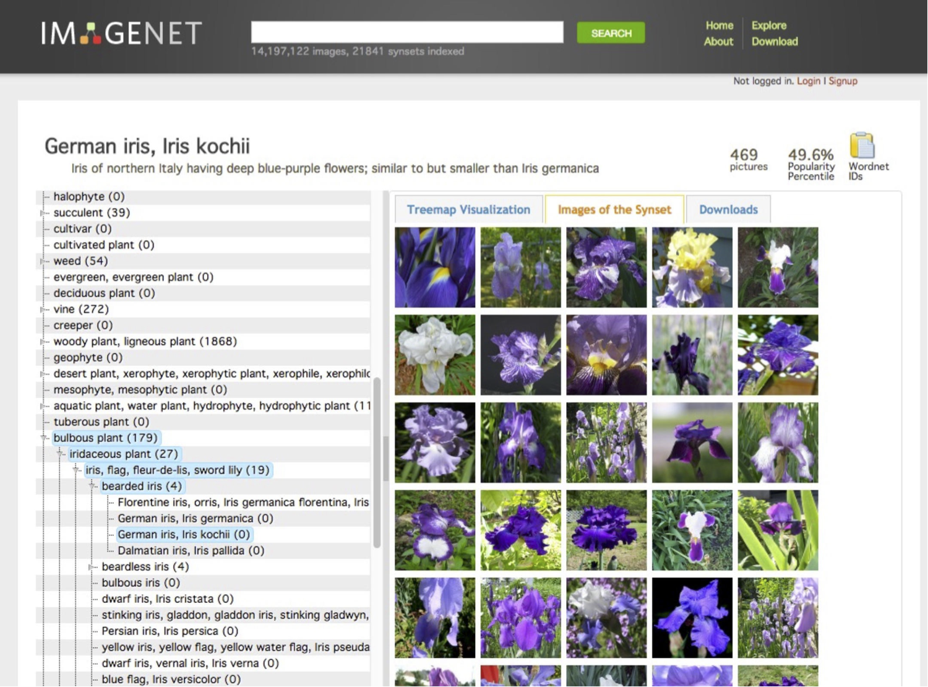The width and height of the screenshot is (928, 687).
Task: Select 'bearded iris (4)' label
Action: coord(142,486)
